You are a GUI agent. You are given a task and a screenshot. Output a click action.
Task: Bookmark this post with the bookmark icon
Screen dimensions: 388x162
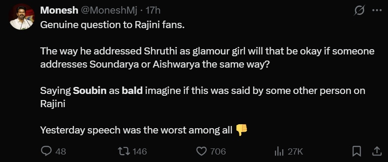click(x=357, y=151)
